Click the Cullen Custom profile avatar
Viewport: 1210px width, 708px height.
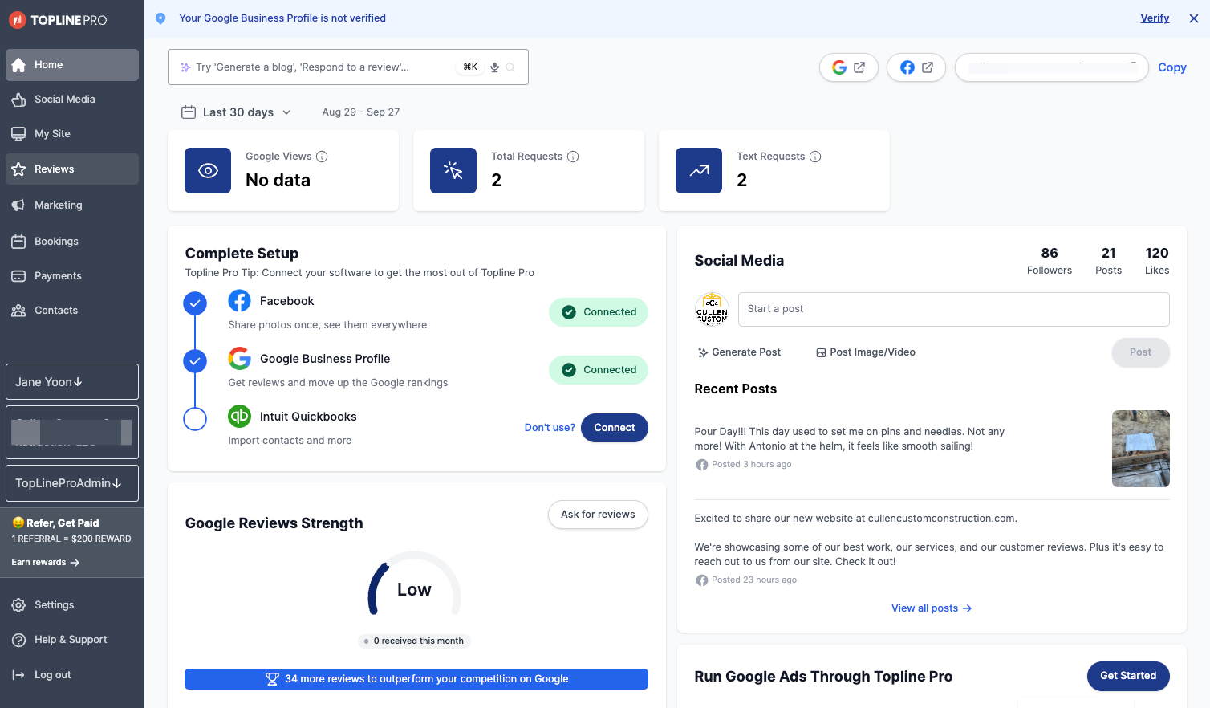pos(712,309)
